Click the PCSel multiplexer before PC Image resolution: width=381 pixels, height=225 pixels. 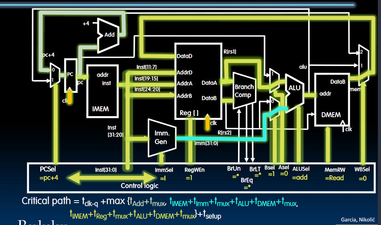pos(55,75)
